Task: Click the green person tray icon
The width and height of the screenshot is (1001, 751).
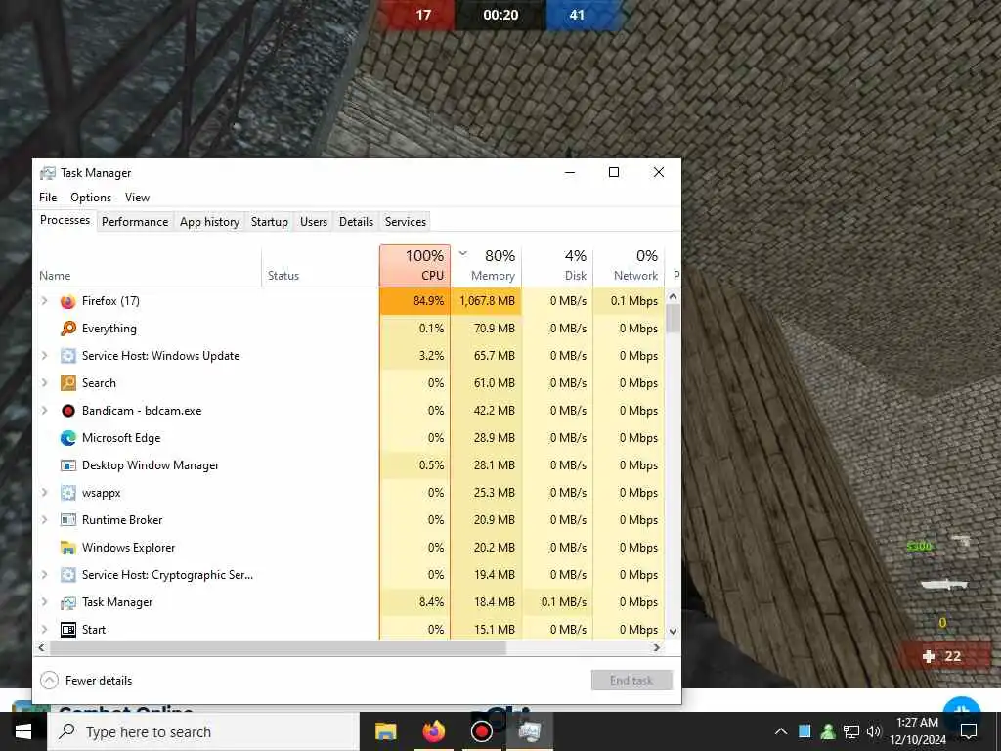Action: [x=828, y=731]
